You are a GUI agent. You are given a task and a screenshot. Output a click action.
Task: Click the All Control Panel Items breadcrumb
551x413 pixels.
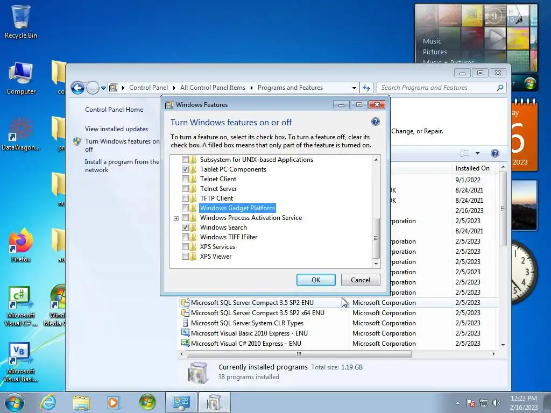click(x=213, y=88)
